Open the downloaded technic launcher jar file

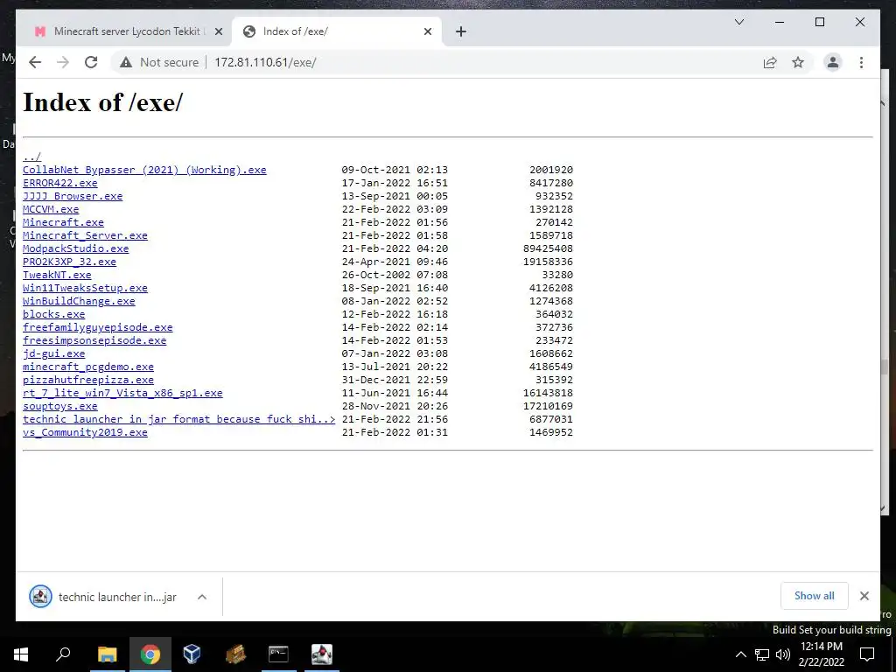point(103,597)
